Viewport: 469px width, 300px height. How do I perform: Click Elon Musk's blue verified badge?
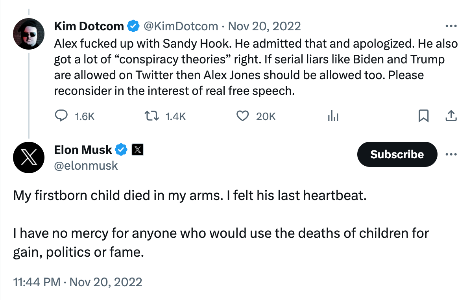tap(121, 150)
